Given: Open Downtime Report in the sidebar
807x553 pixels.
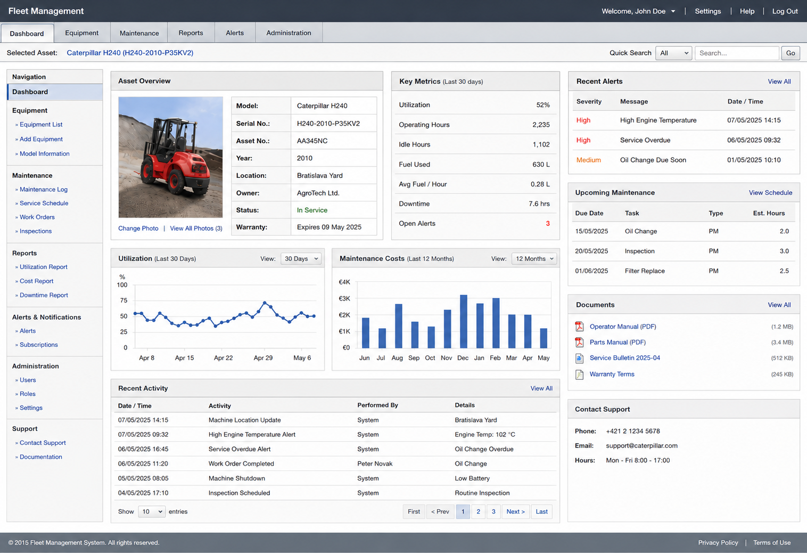Looking at the screenshot, I should pos(44,295).
